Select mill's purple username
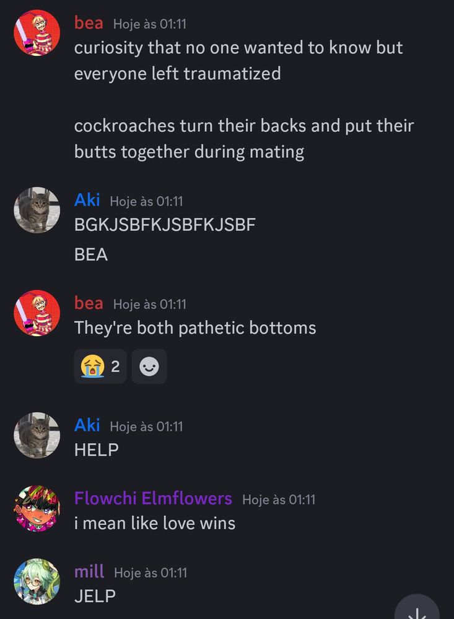The width and height of the screenshot is (454, 619). pyautogui.click(x=89, y=571)
